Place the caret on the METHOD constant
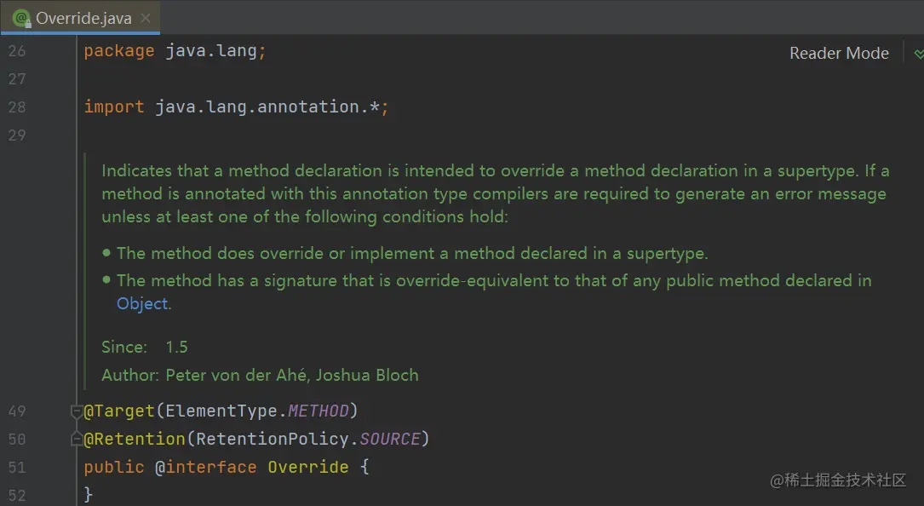 click(319, 411)
